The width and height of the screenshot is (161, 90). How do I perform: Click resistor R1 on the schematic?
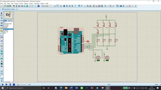point(97,40)
